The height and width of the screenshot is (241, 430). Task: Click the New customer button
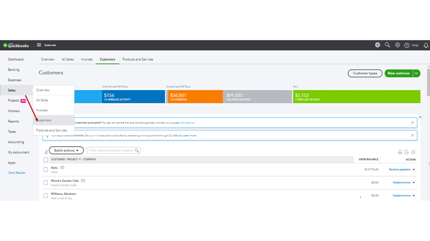click(x=399, y=73)
